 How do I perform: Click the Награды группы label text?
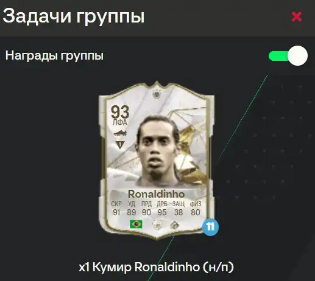54,55
